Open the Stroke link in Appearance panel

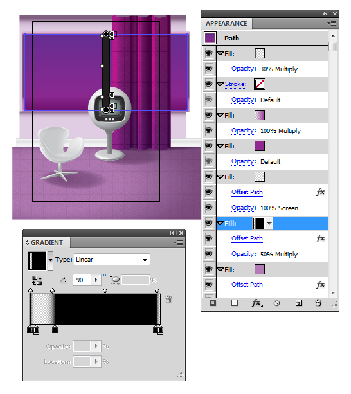coord(236,84)
